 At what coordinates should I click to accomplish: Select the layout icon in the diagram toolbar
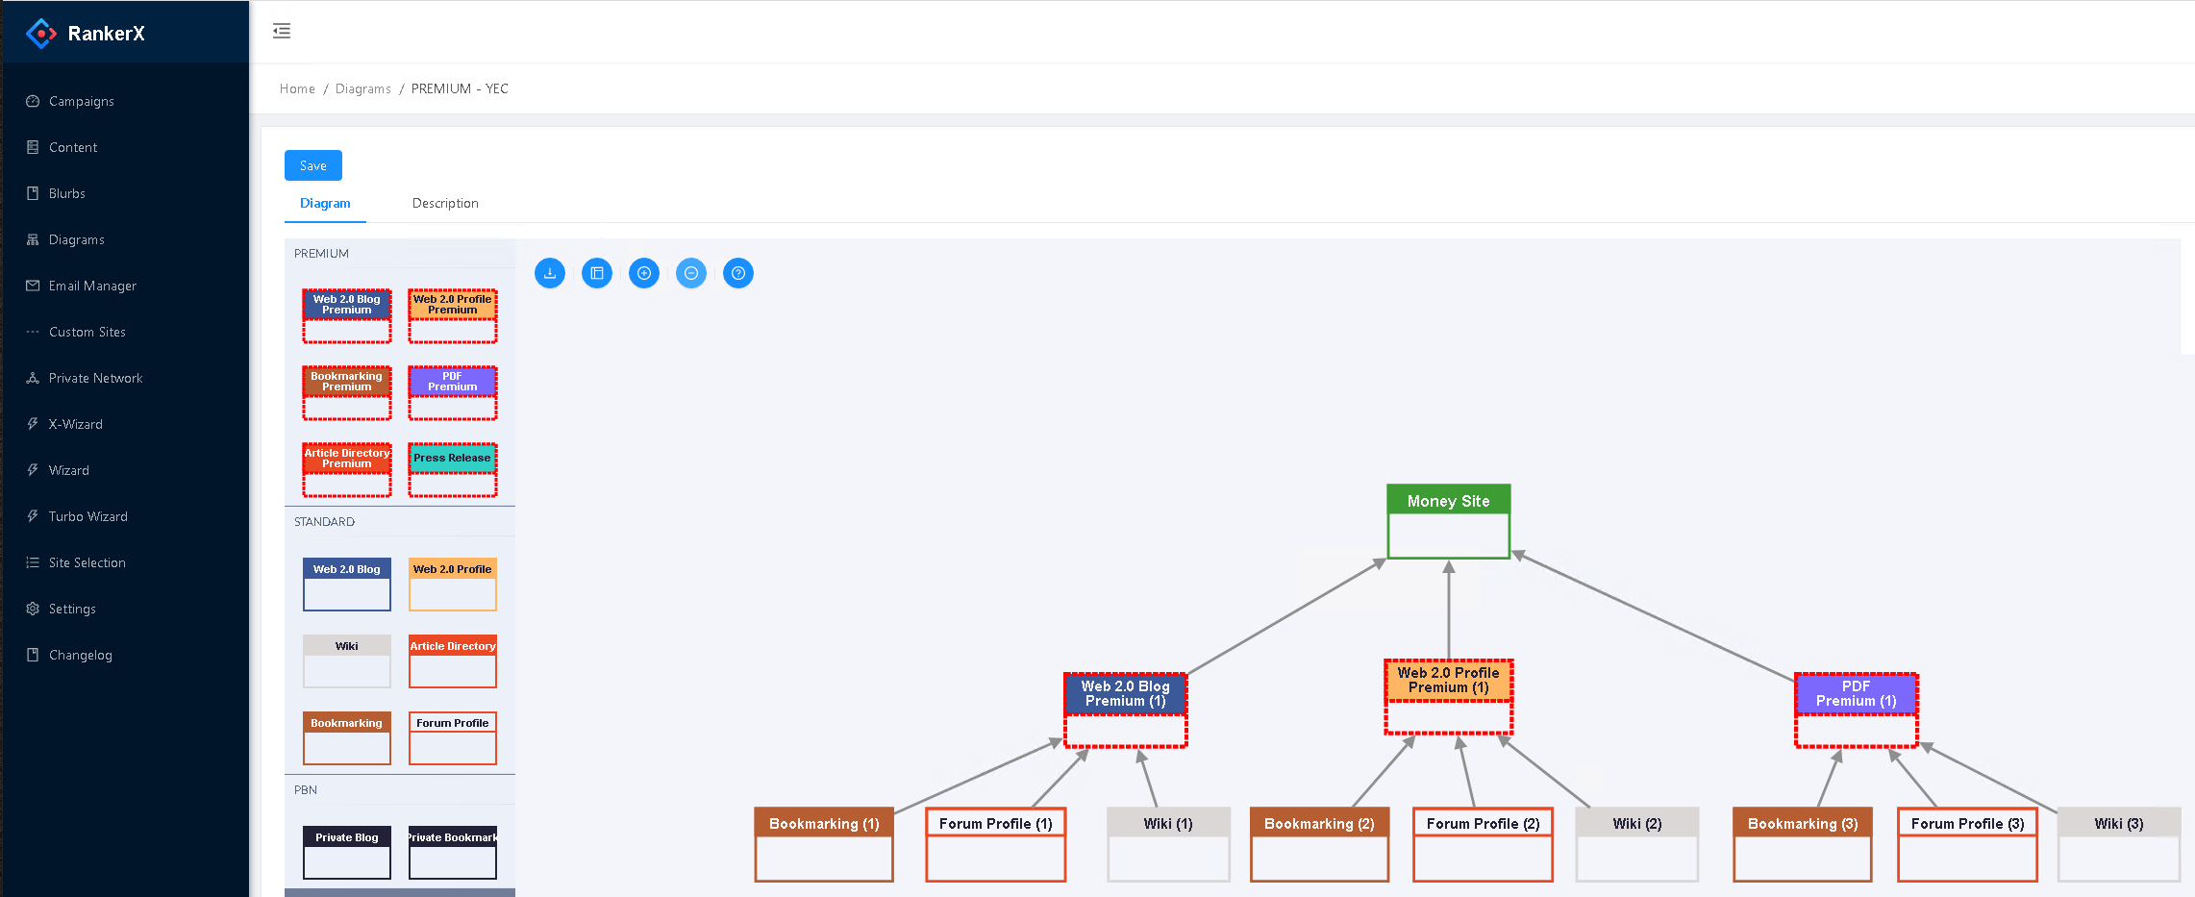(x=597, y=273)
